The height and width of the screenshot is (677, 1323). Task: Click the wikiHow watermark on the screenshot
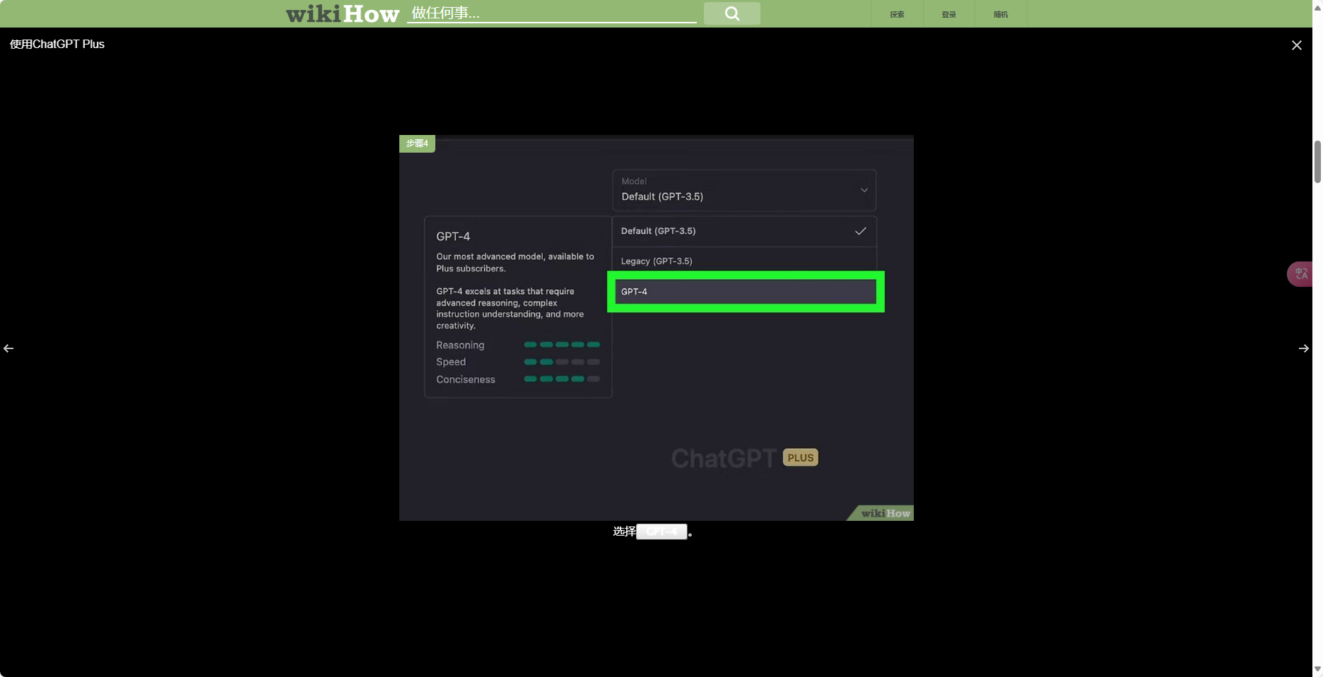point(879,513)
